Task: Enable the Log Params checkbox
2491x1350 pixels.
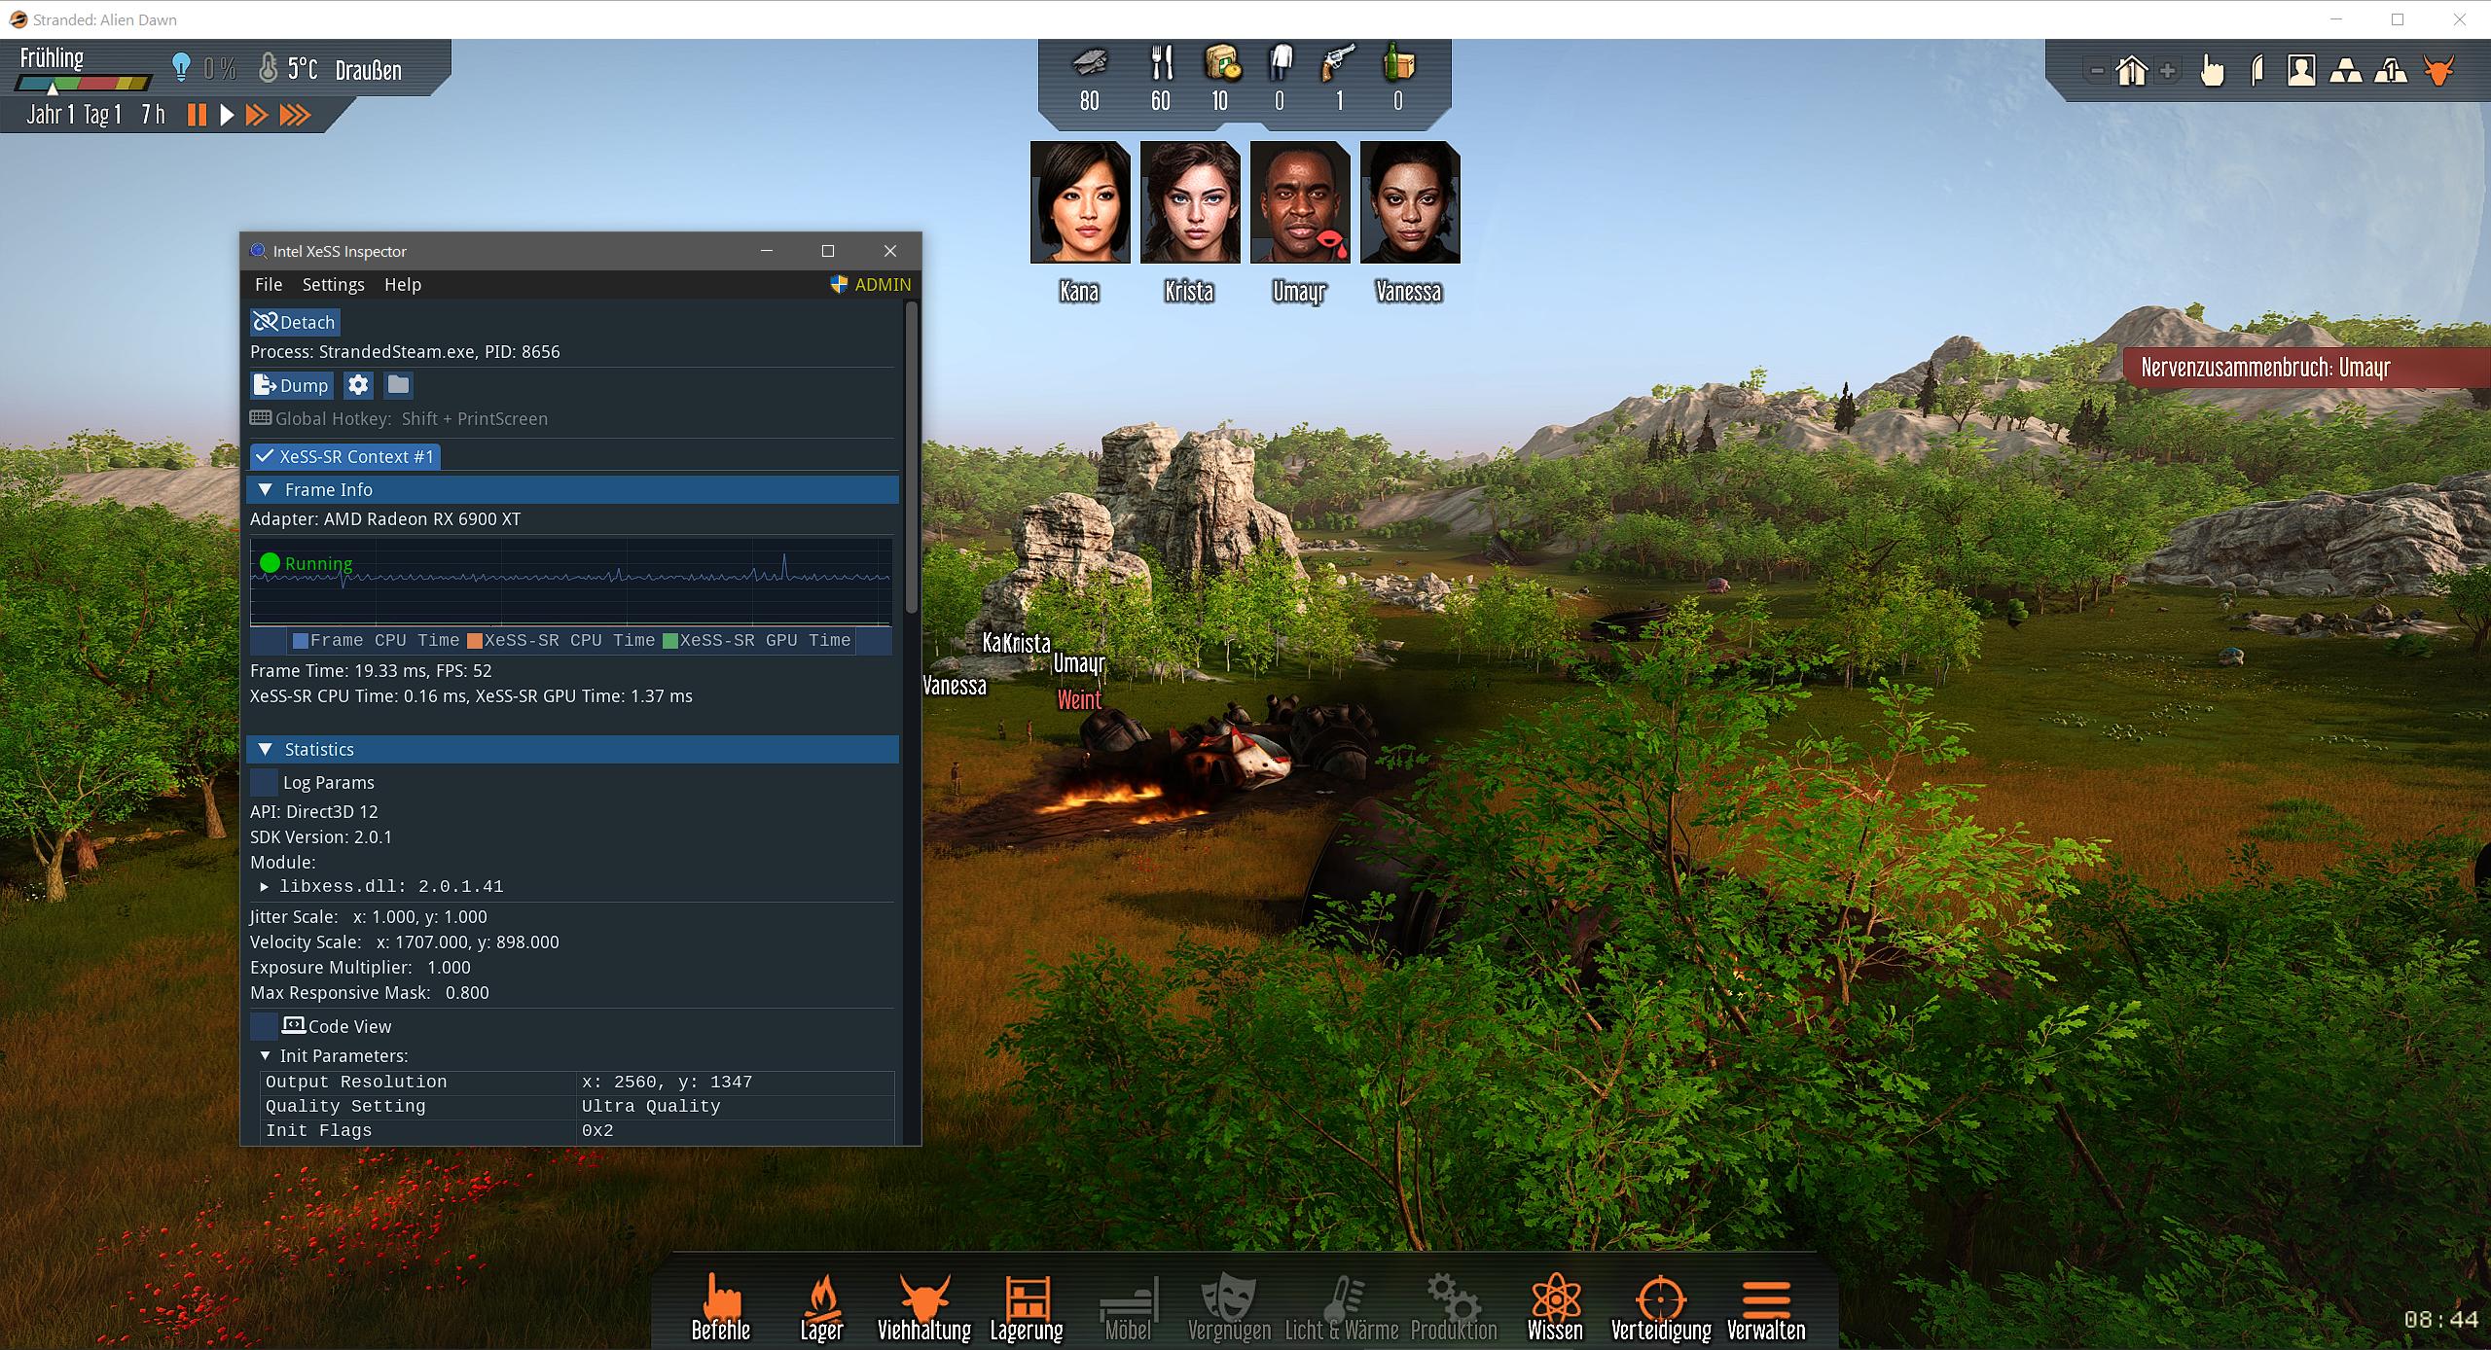Action: (264, 782)
